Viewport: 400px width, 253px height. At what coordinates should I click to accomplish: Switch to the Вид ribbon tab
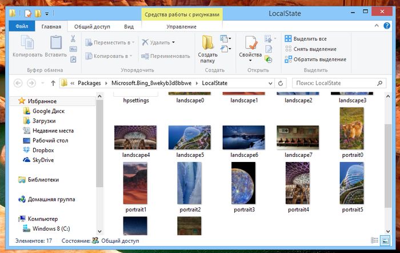pos(129,26)
